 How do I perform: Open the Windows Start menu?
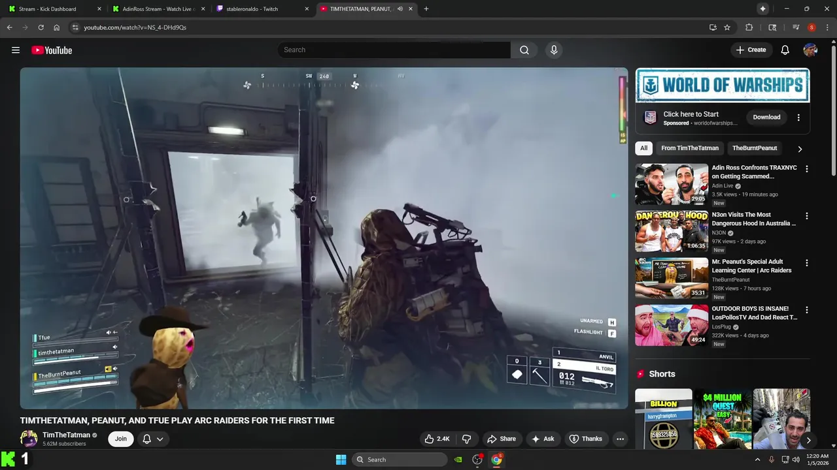[x=341, y=460]
